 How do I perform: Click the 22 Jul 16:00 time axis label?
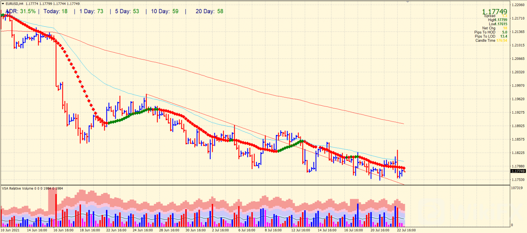(406, 230)
